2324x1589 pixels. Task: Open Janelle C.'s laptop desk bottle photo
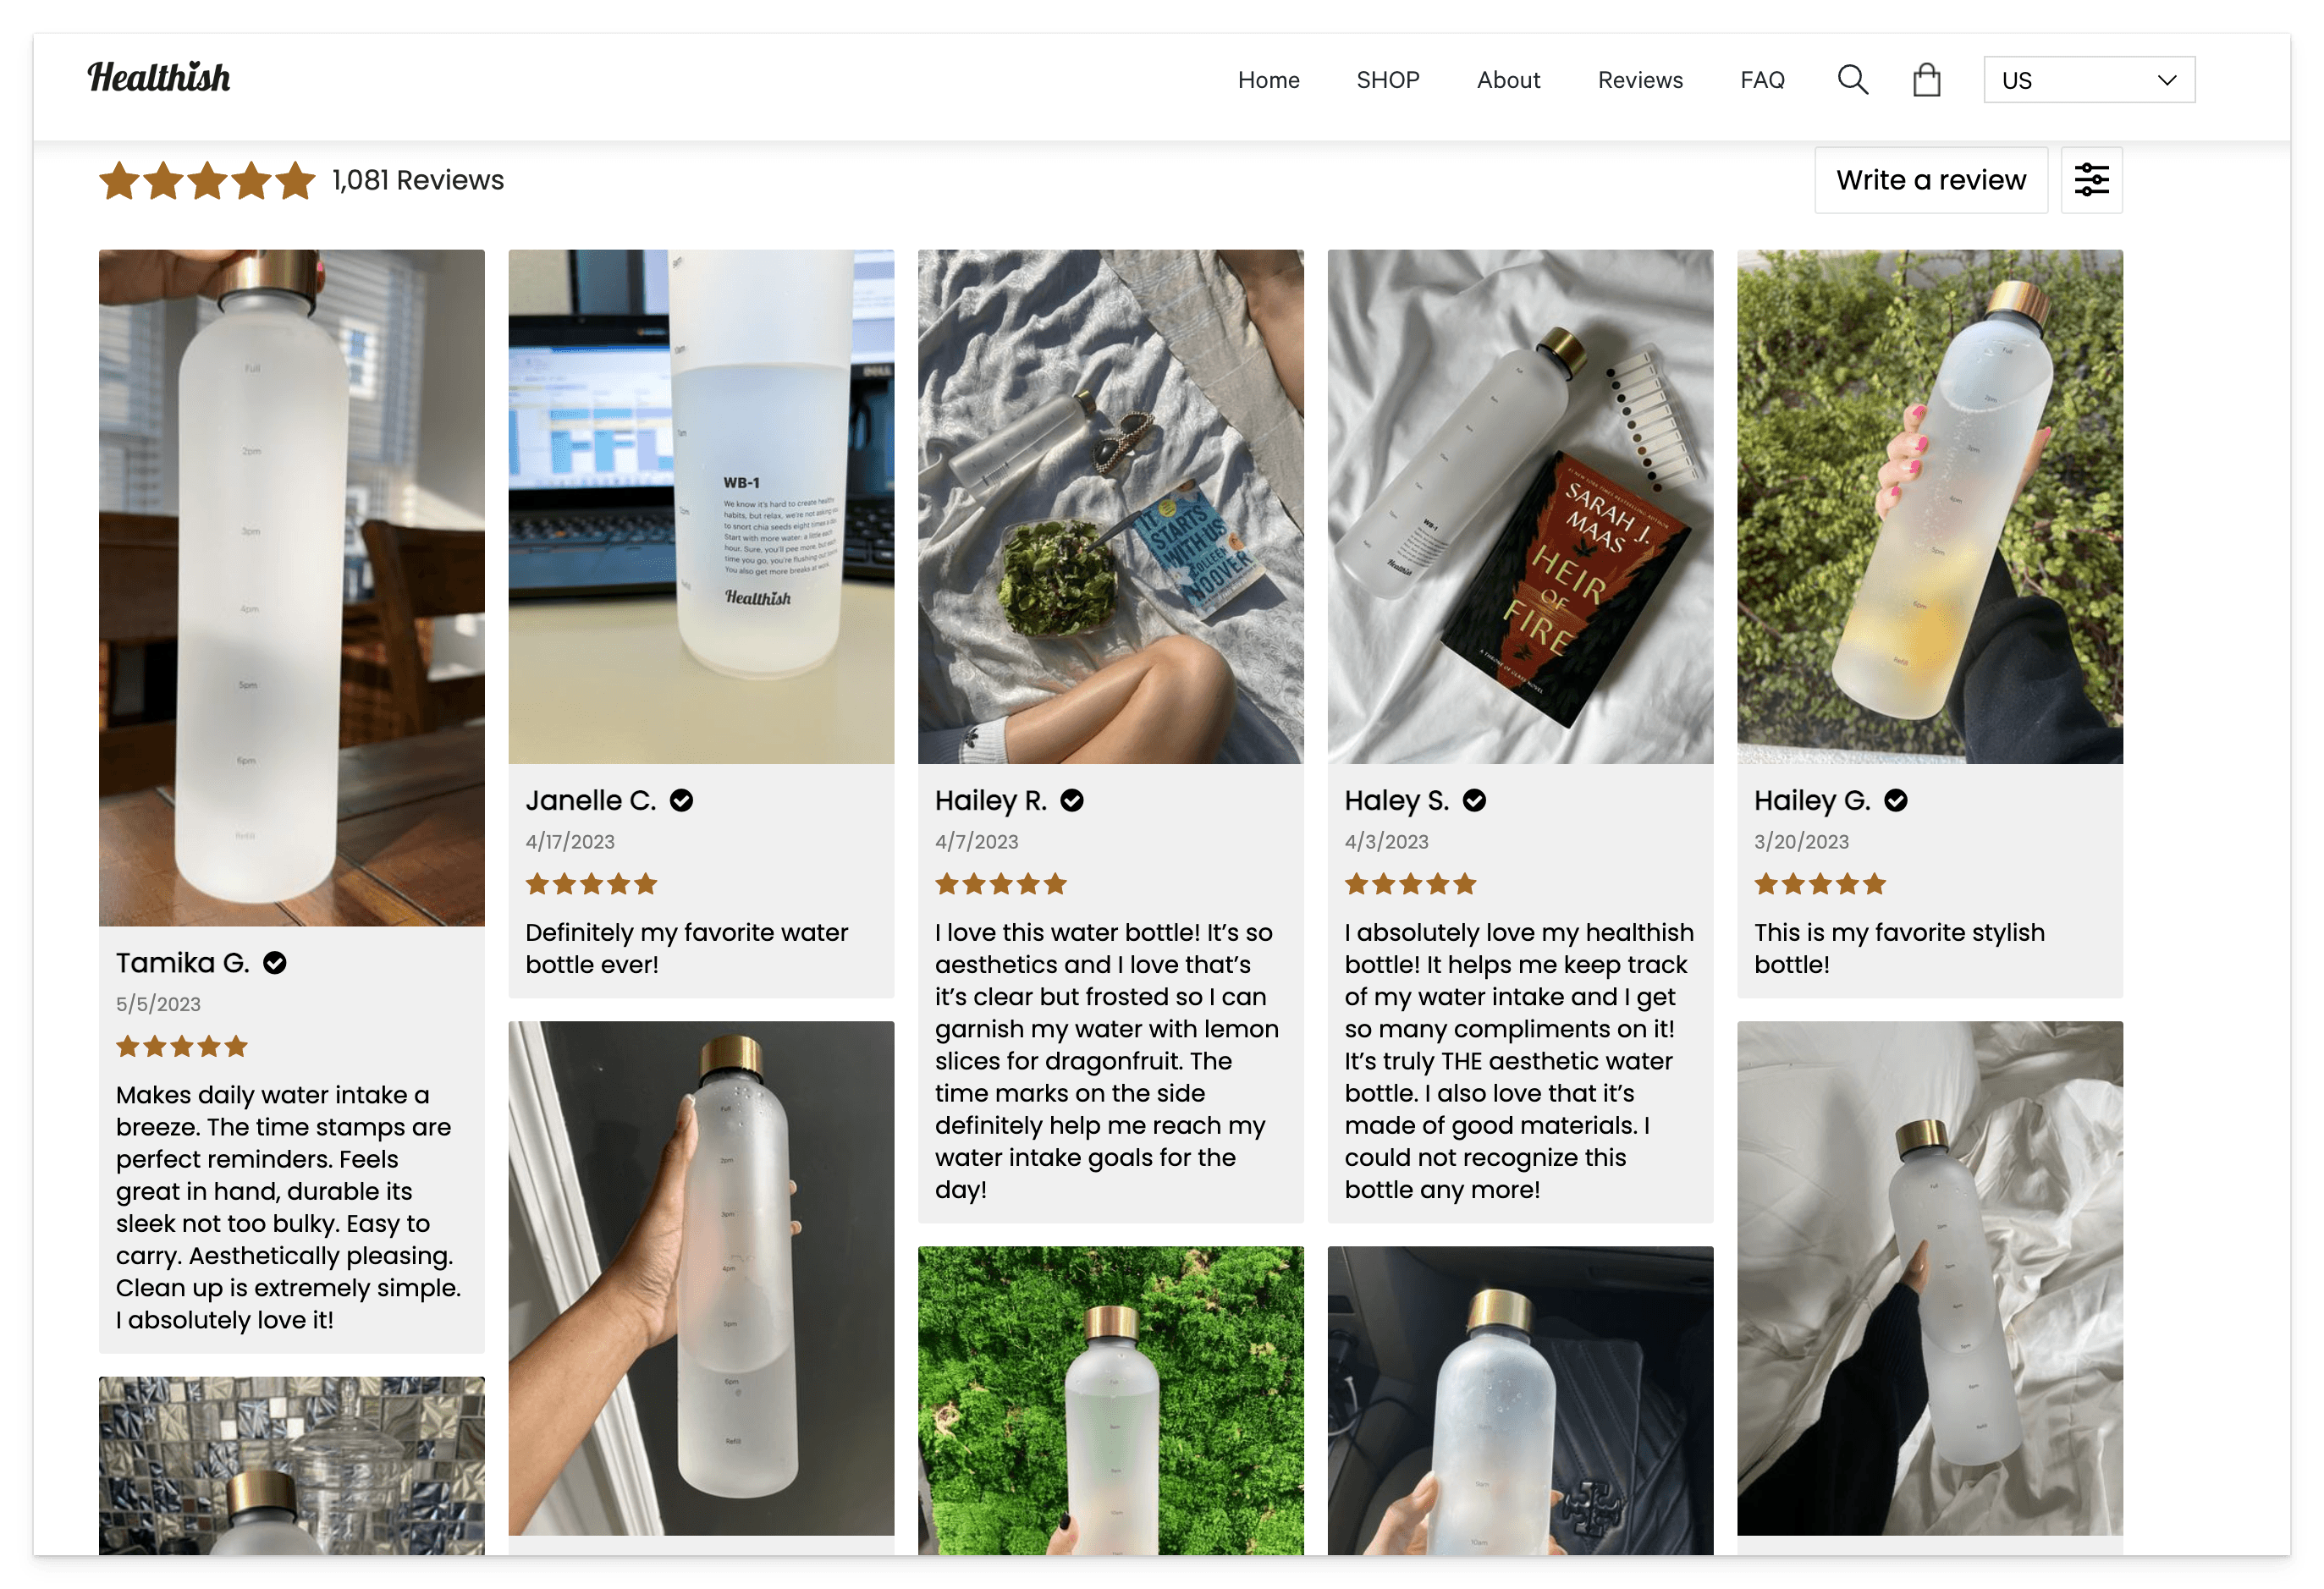[701, 507]
